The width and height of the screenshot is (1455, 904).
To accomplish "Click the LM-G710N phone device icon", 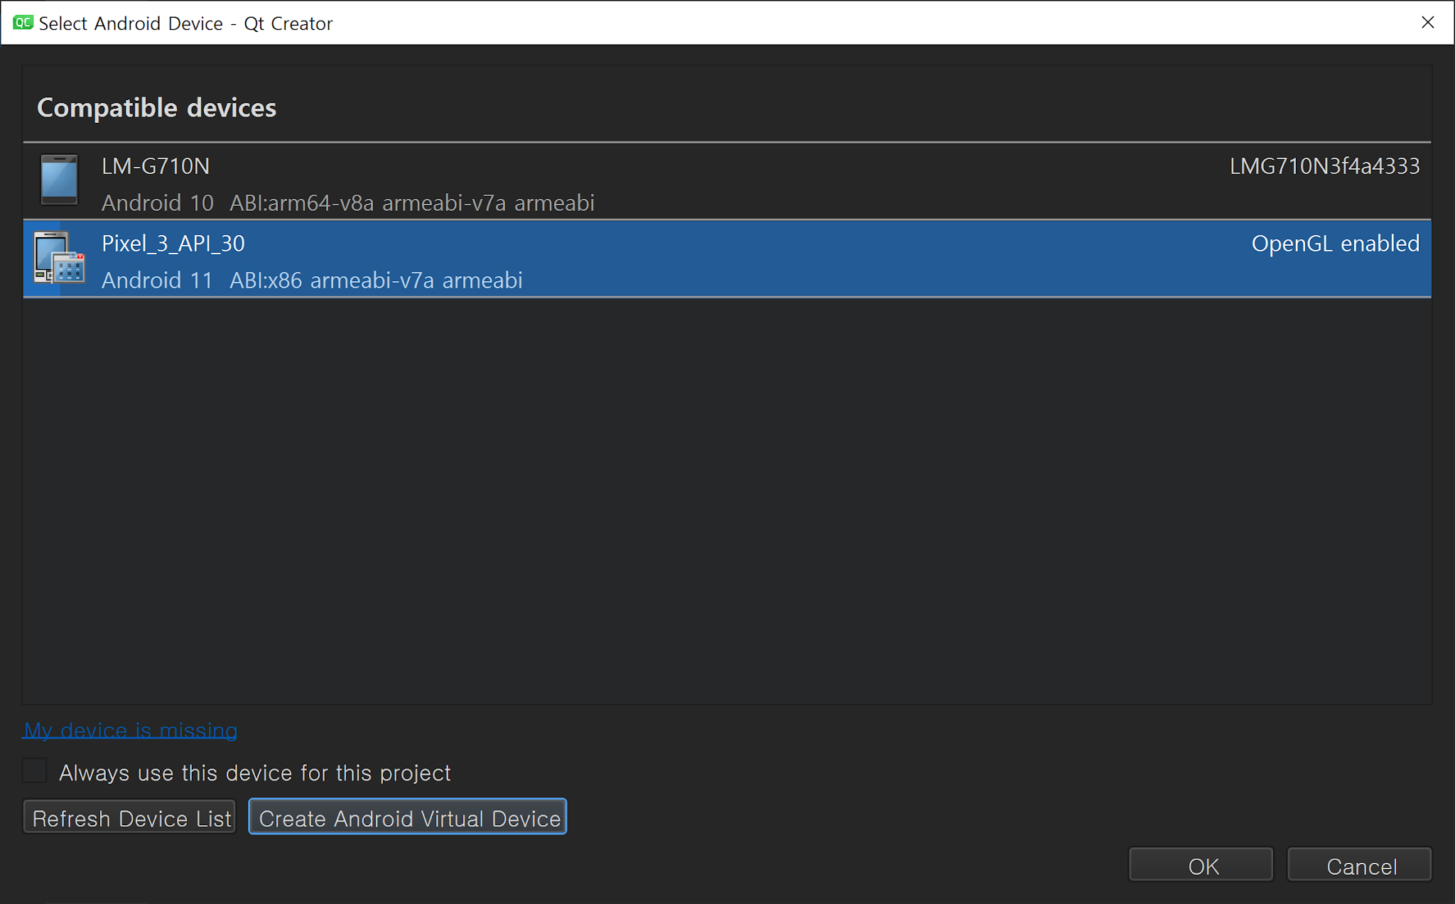I will tap(59, 180).
